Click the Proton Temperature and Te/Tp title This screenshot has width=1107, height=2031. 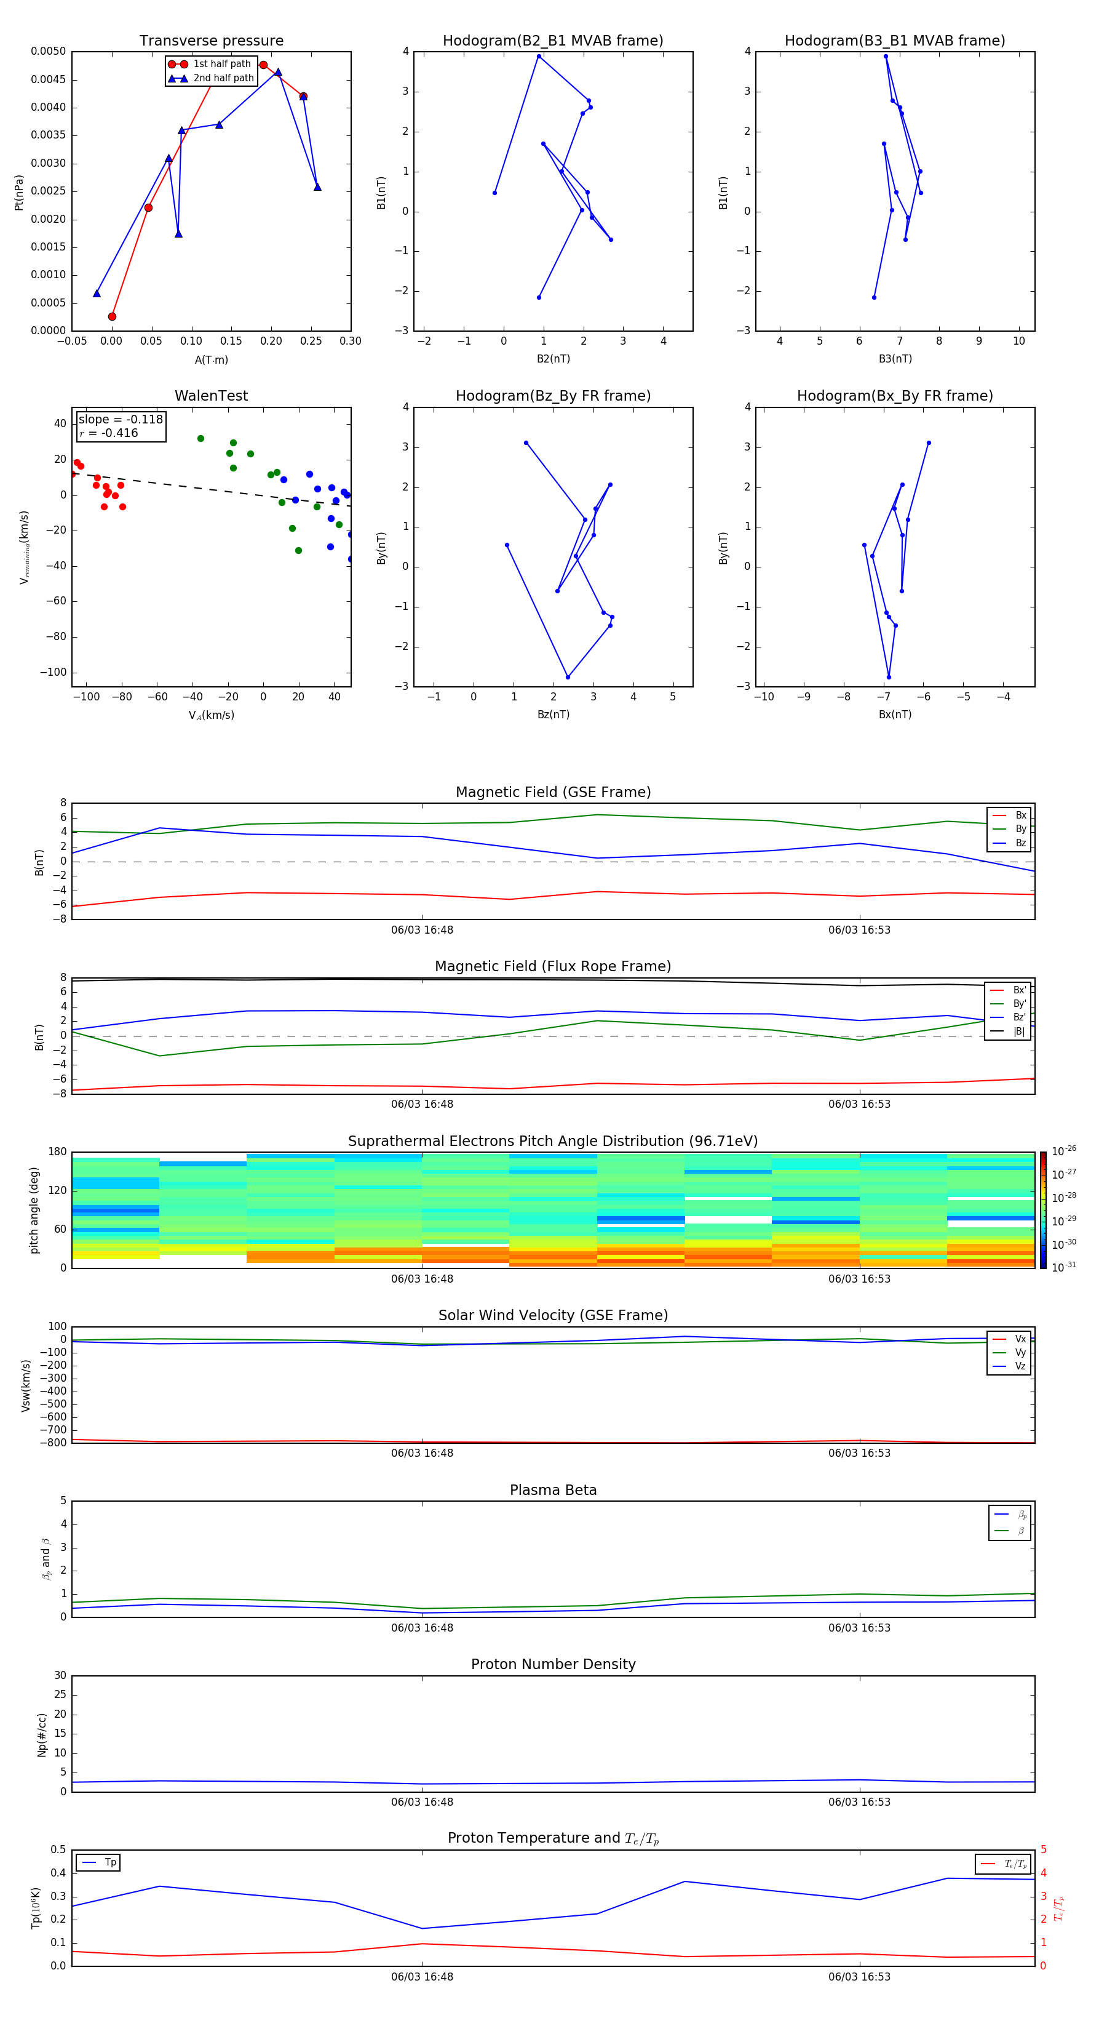[x=553, y=1838]
